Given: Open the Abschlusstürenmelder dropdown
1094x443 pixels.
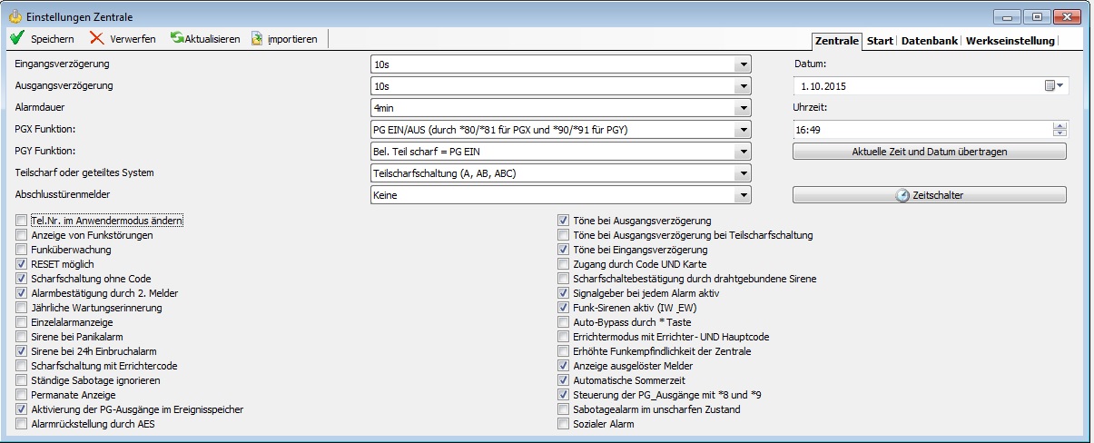Looking at the screenshot, I should point(744,195).
